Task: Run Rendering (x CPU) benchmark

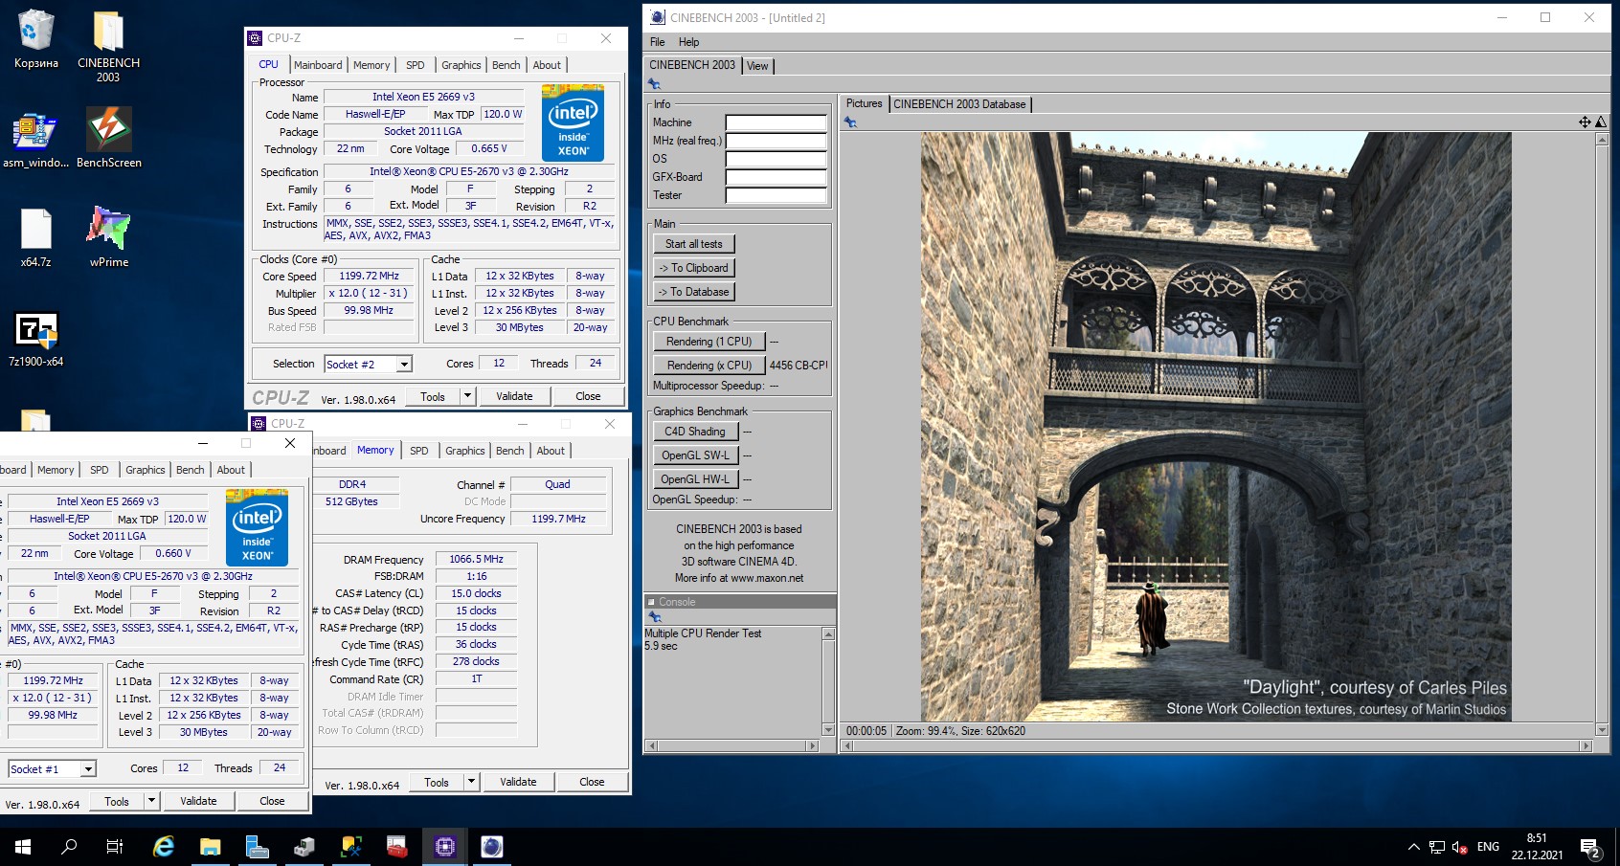Action: point(709,366)
